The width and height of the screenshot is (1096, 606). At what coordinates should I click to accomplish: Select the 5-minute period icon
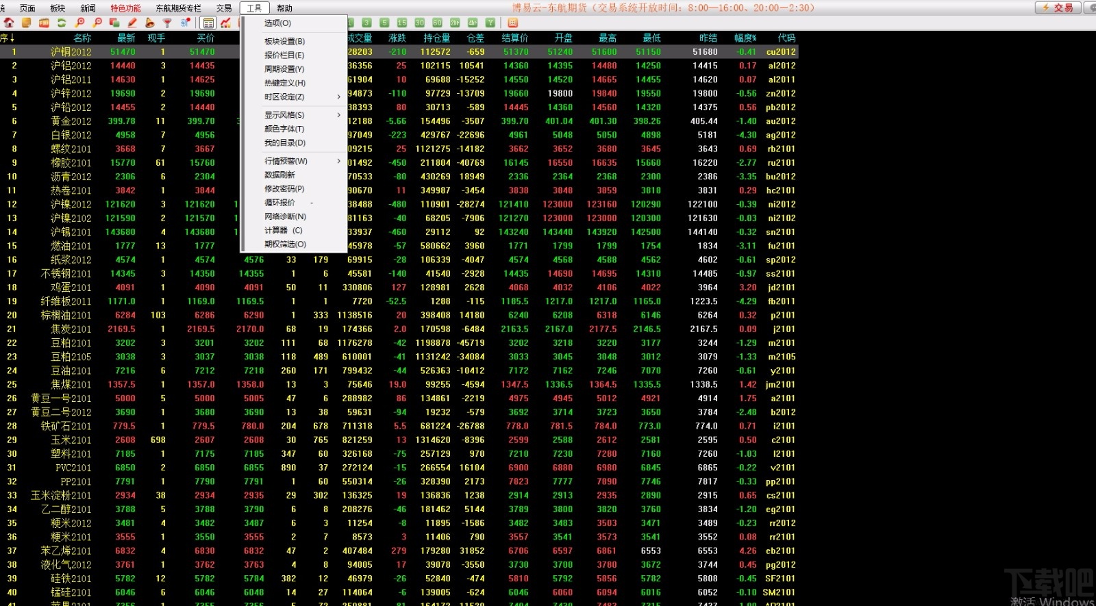click(x=384, y=23)
